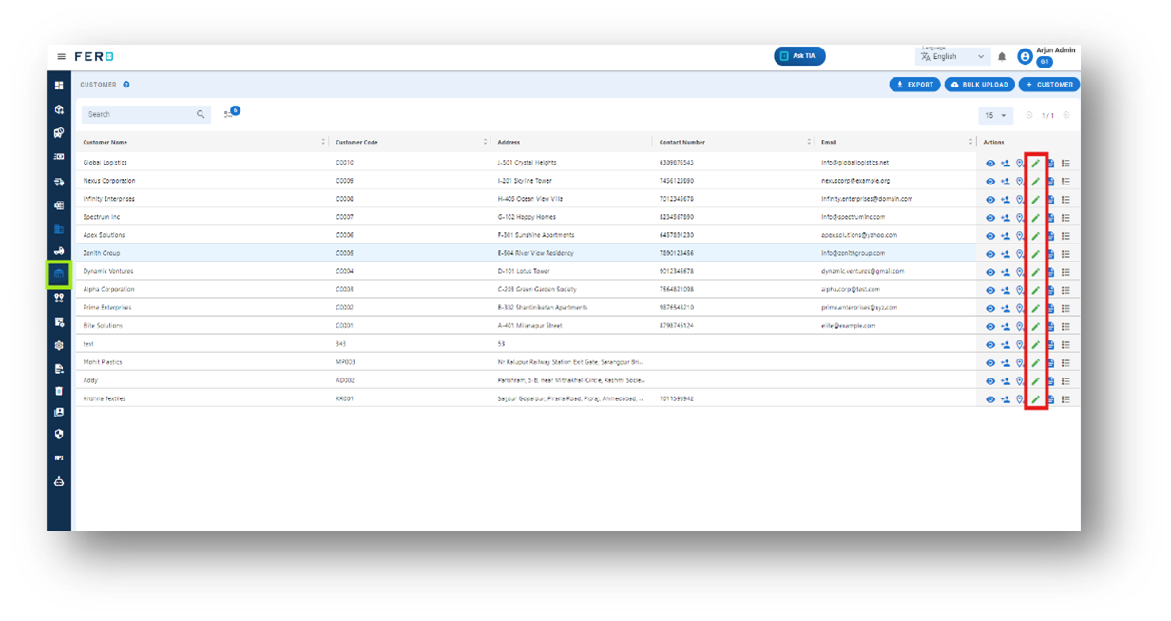Open the gear settings icon in the sidebar

tap(59, 345)
